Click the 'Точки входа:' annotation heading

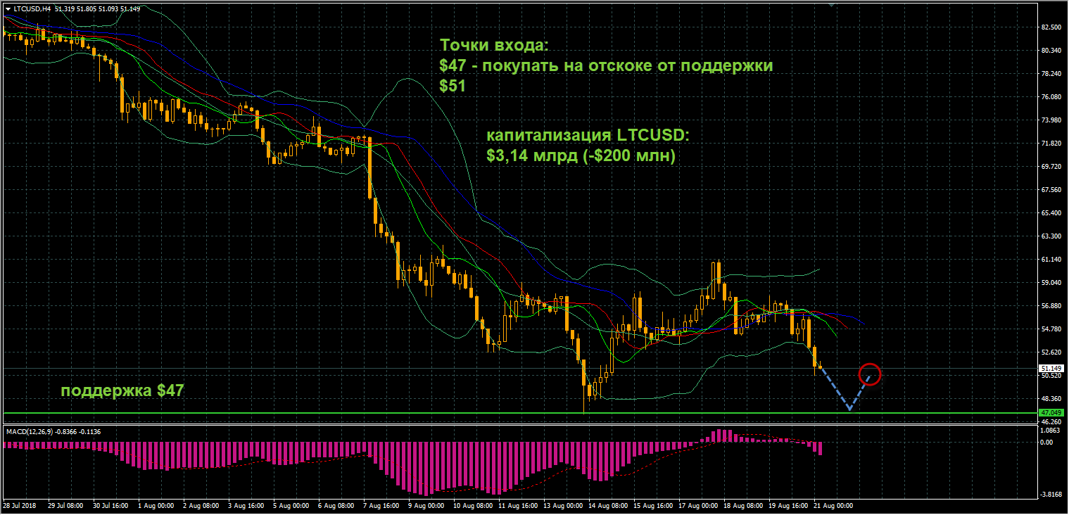tap(493, 45)
